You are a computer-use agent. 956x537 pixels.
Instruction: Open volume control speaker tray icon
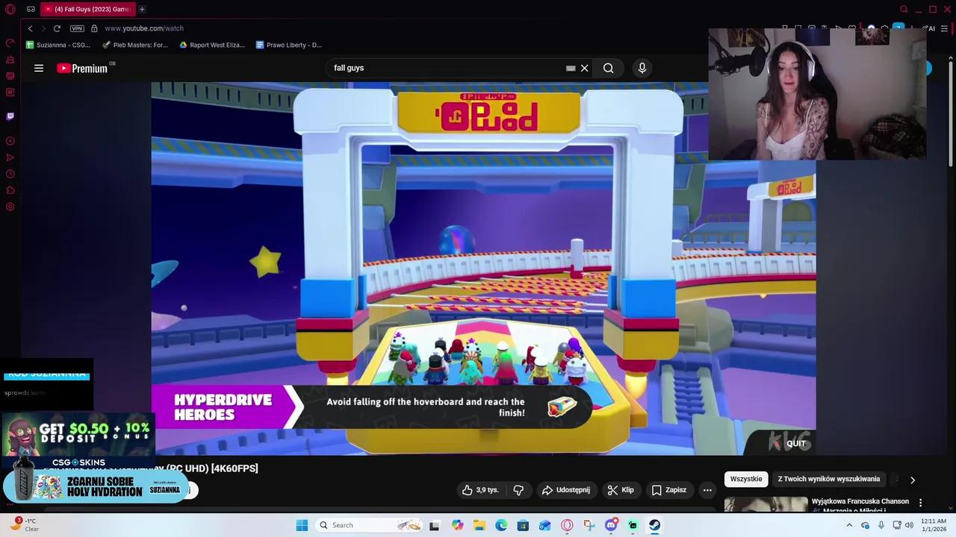coord(909,525)
